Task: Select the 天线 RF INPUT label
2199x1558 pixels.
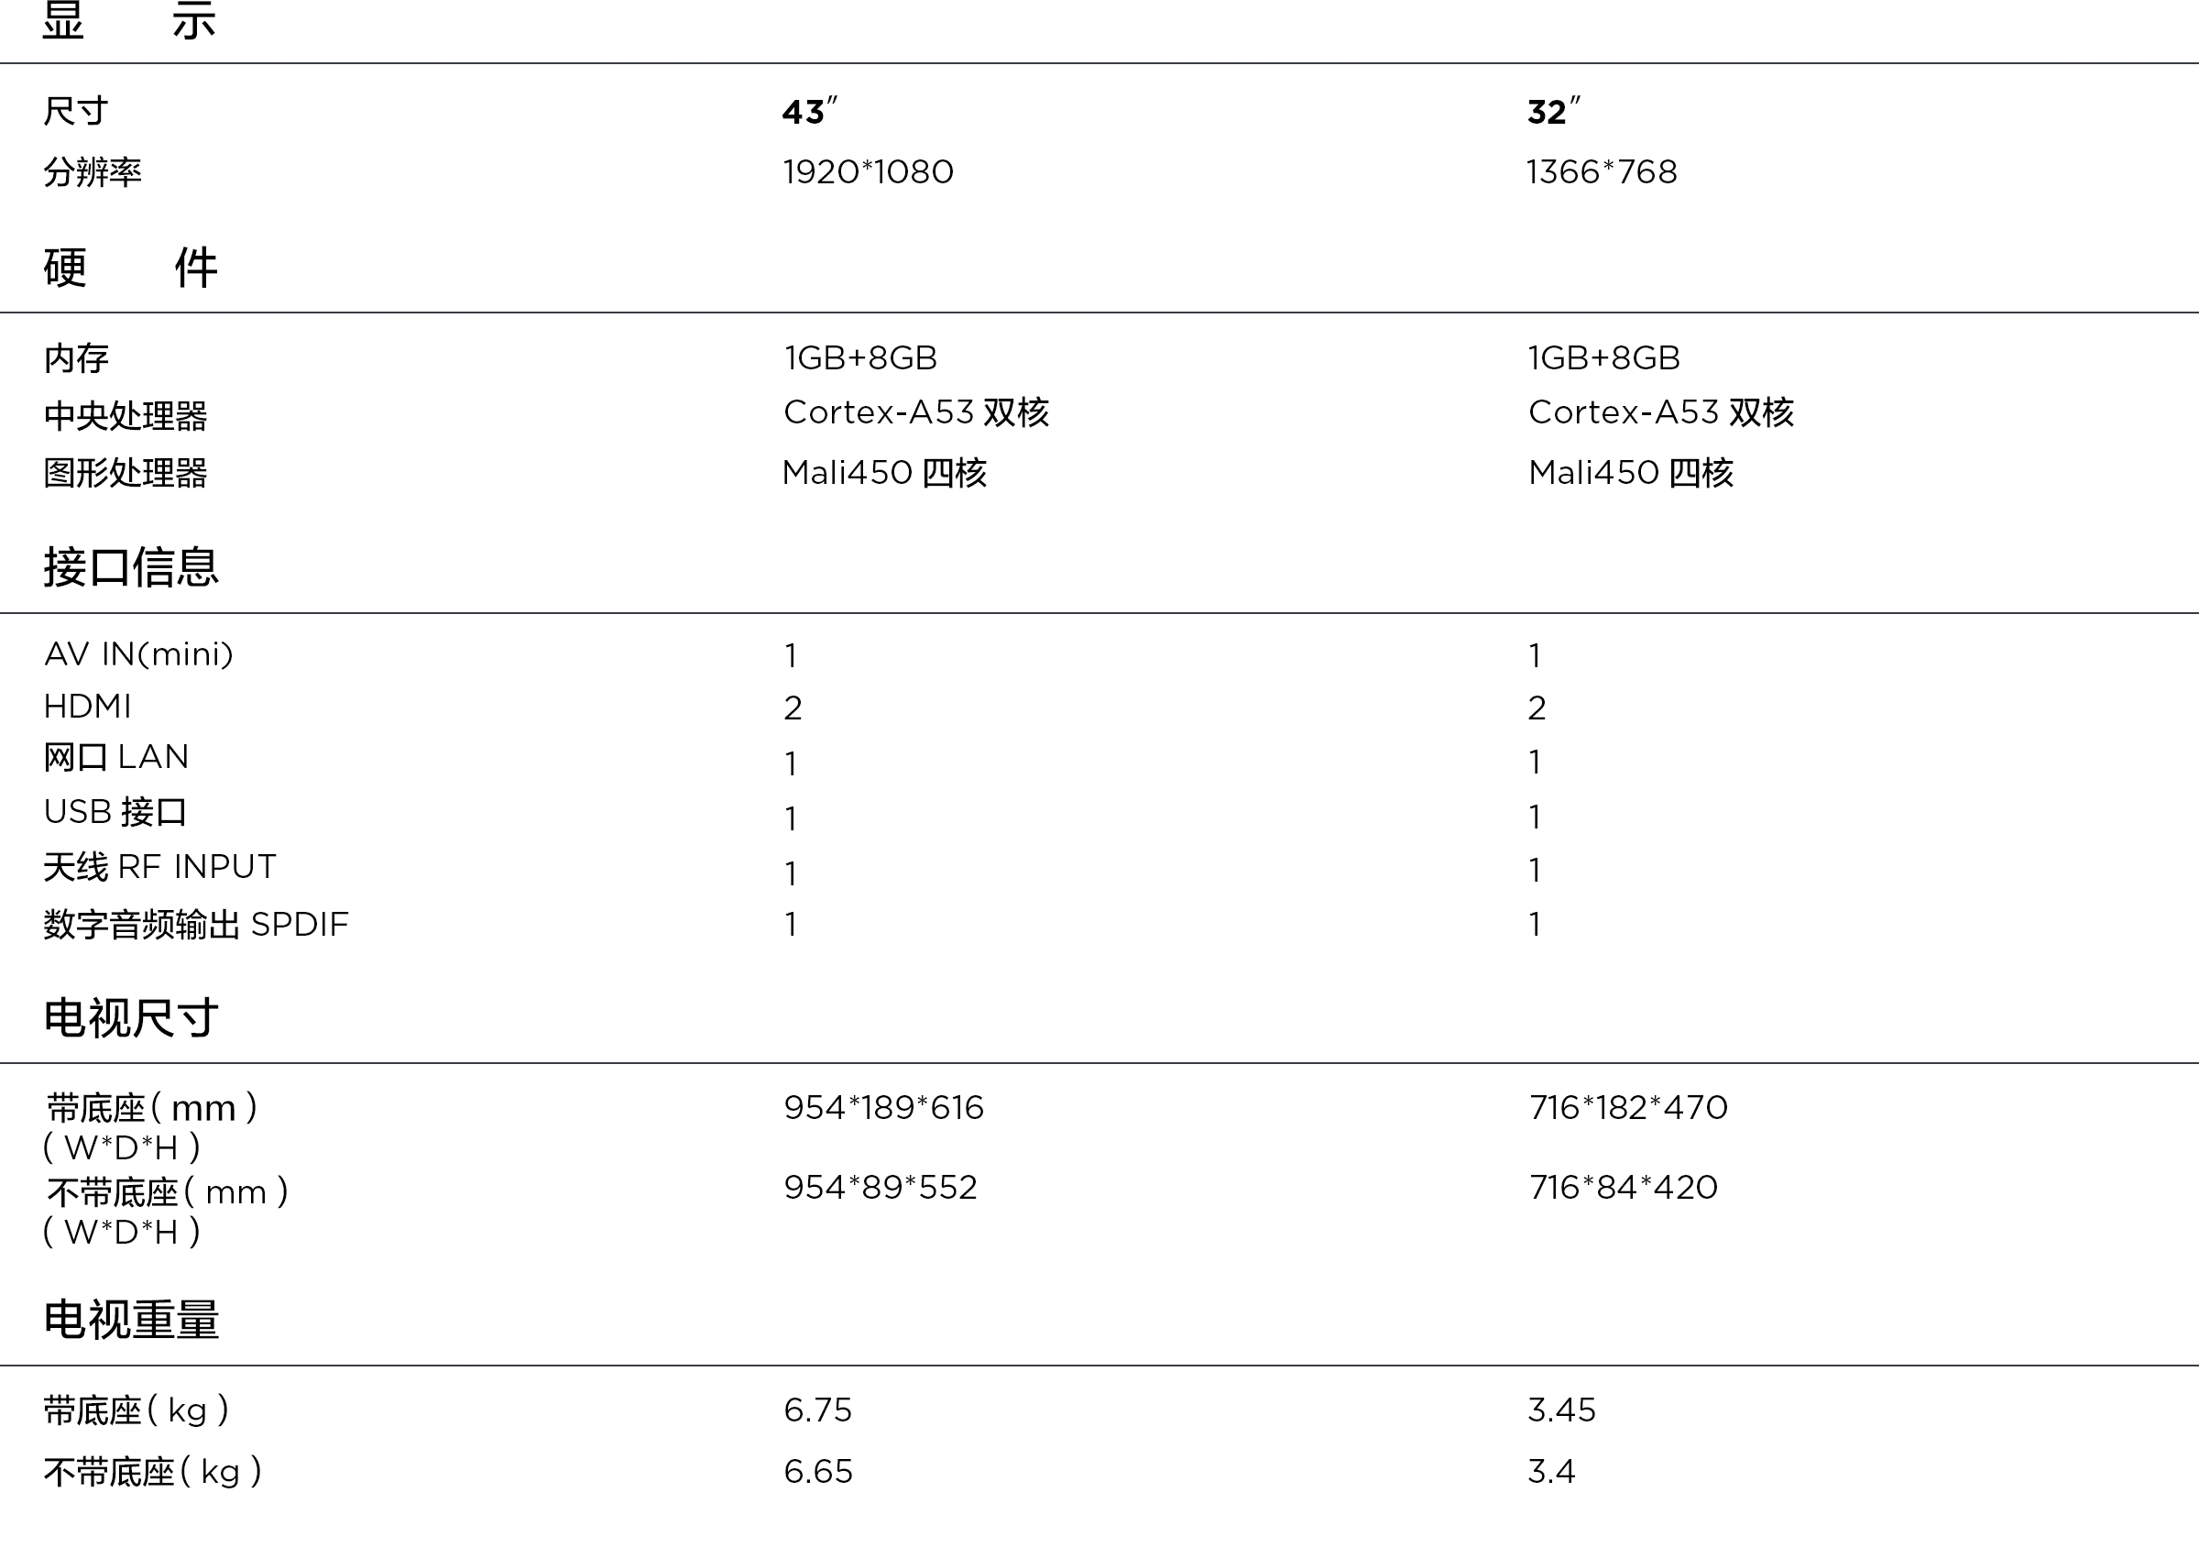Action: coord(160,867)
